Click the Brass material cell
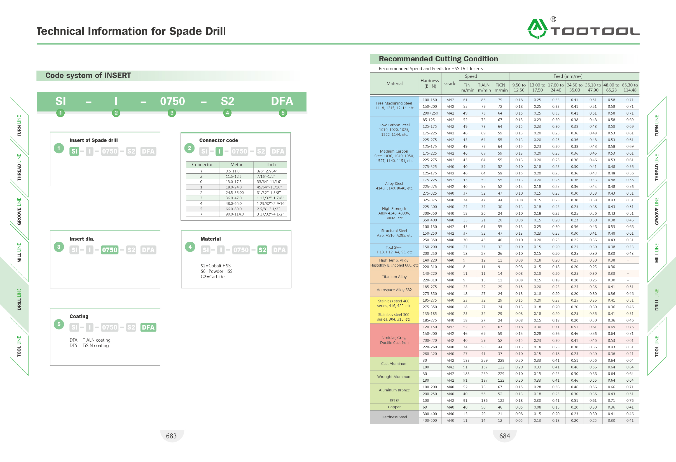 pos(394,400)
